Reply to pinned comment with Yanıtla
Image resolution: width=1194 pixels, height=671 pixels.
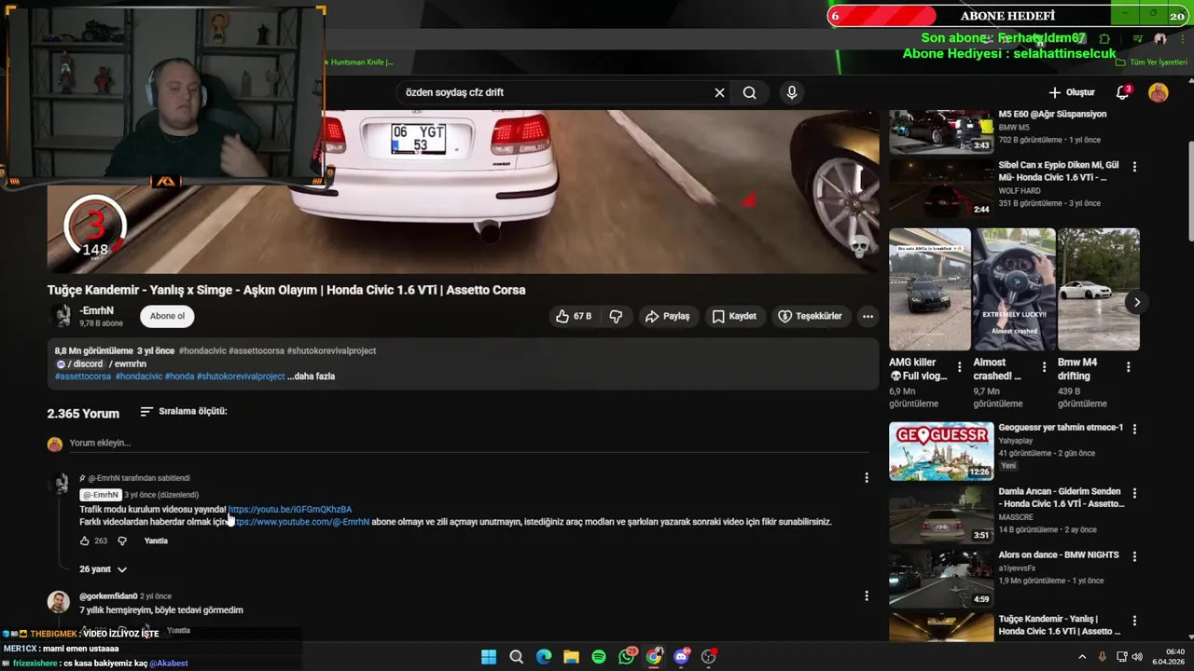point(156,541)
